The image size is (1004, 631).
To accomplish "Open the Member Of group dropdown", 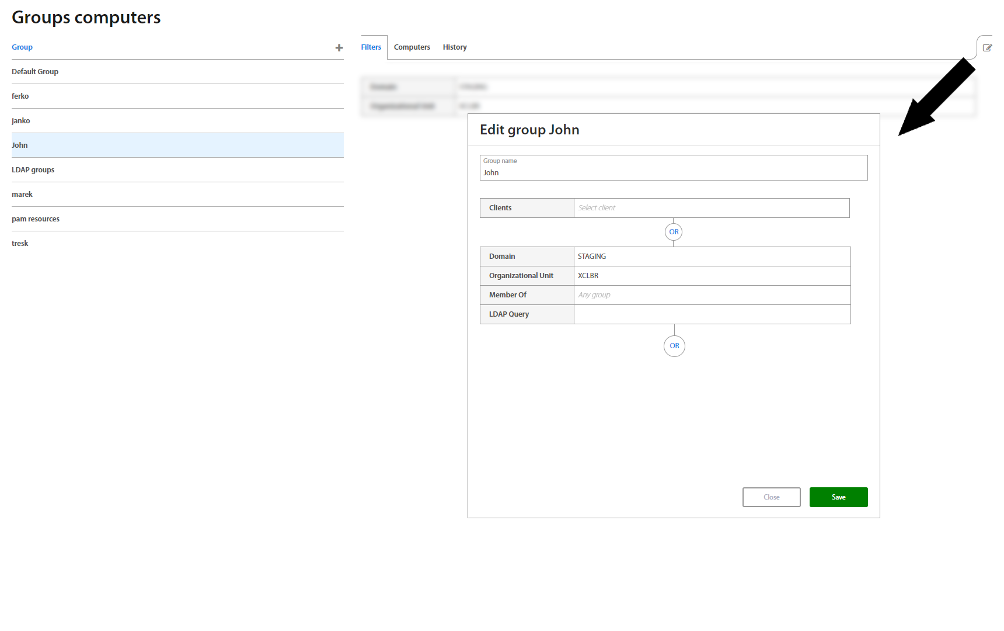I will [x=712, y=295].
